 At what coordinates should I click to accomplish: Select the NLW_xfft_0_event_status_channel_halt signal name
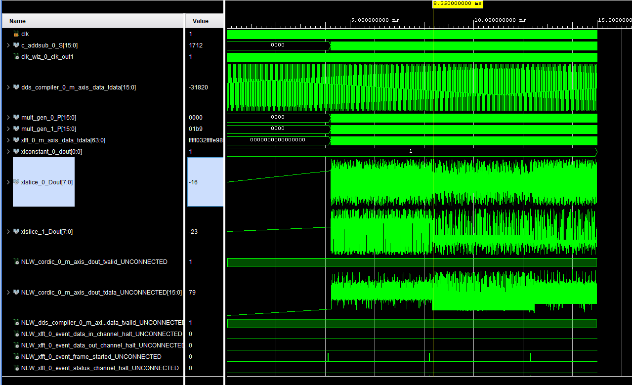[100, 368]
